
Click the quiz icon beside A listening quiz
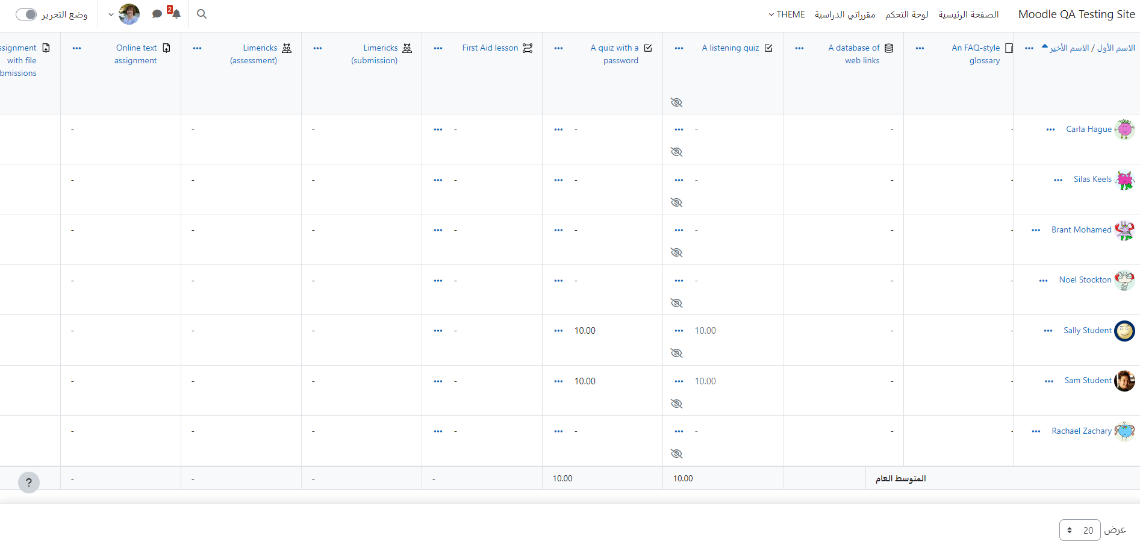point(768,48)
